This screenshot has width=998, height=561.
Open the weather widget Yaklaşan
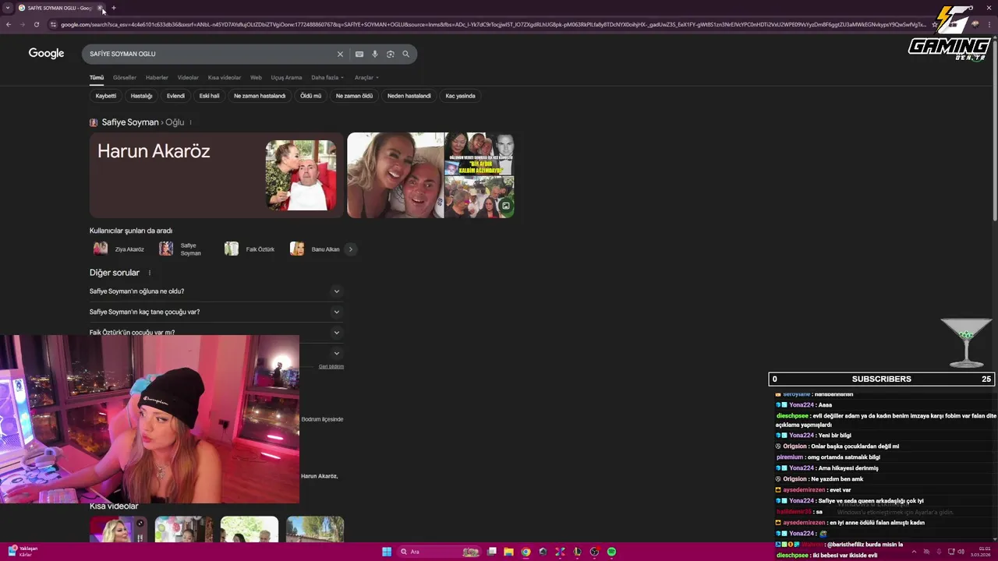pos(23,551)
